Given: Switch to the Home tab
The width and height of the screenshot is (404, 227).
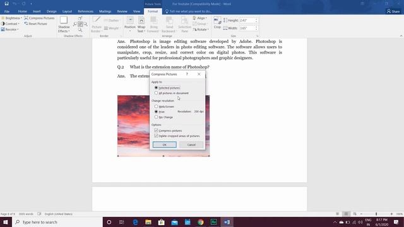Looking at the screenshot, I should click(23, 11).
